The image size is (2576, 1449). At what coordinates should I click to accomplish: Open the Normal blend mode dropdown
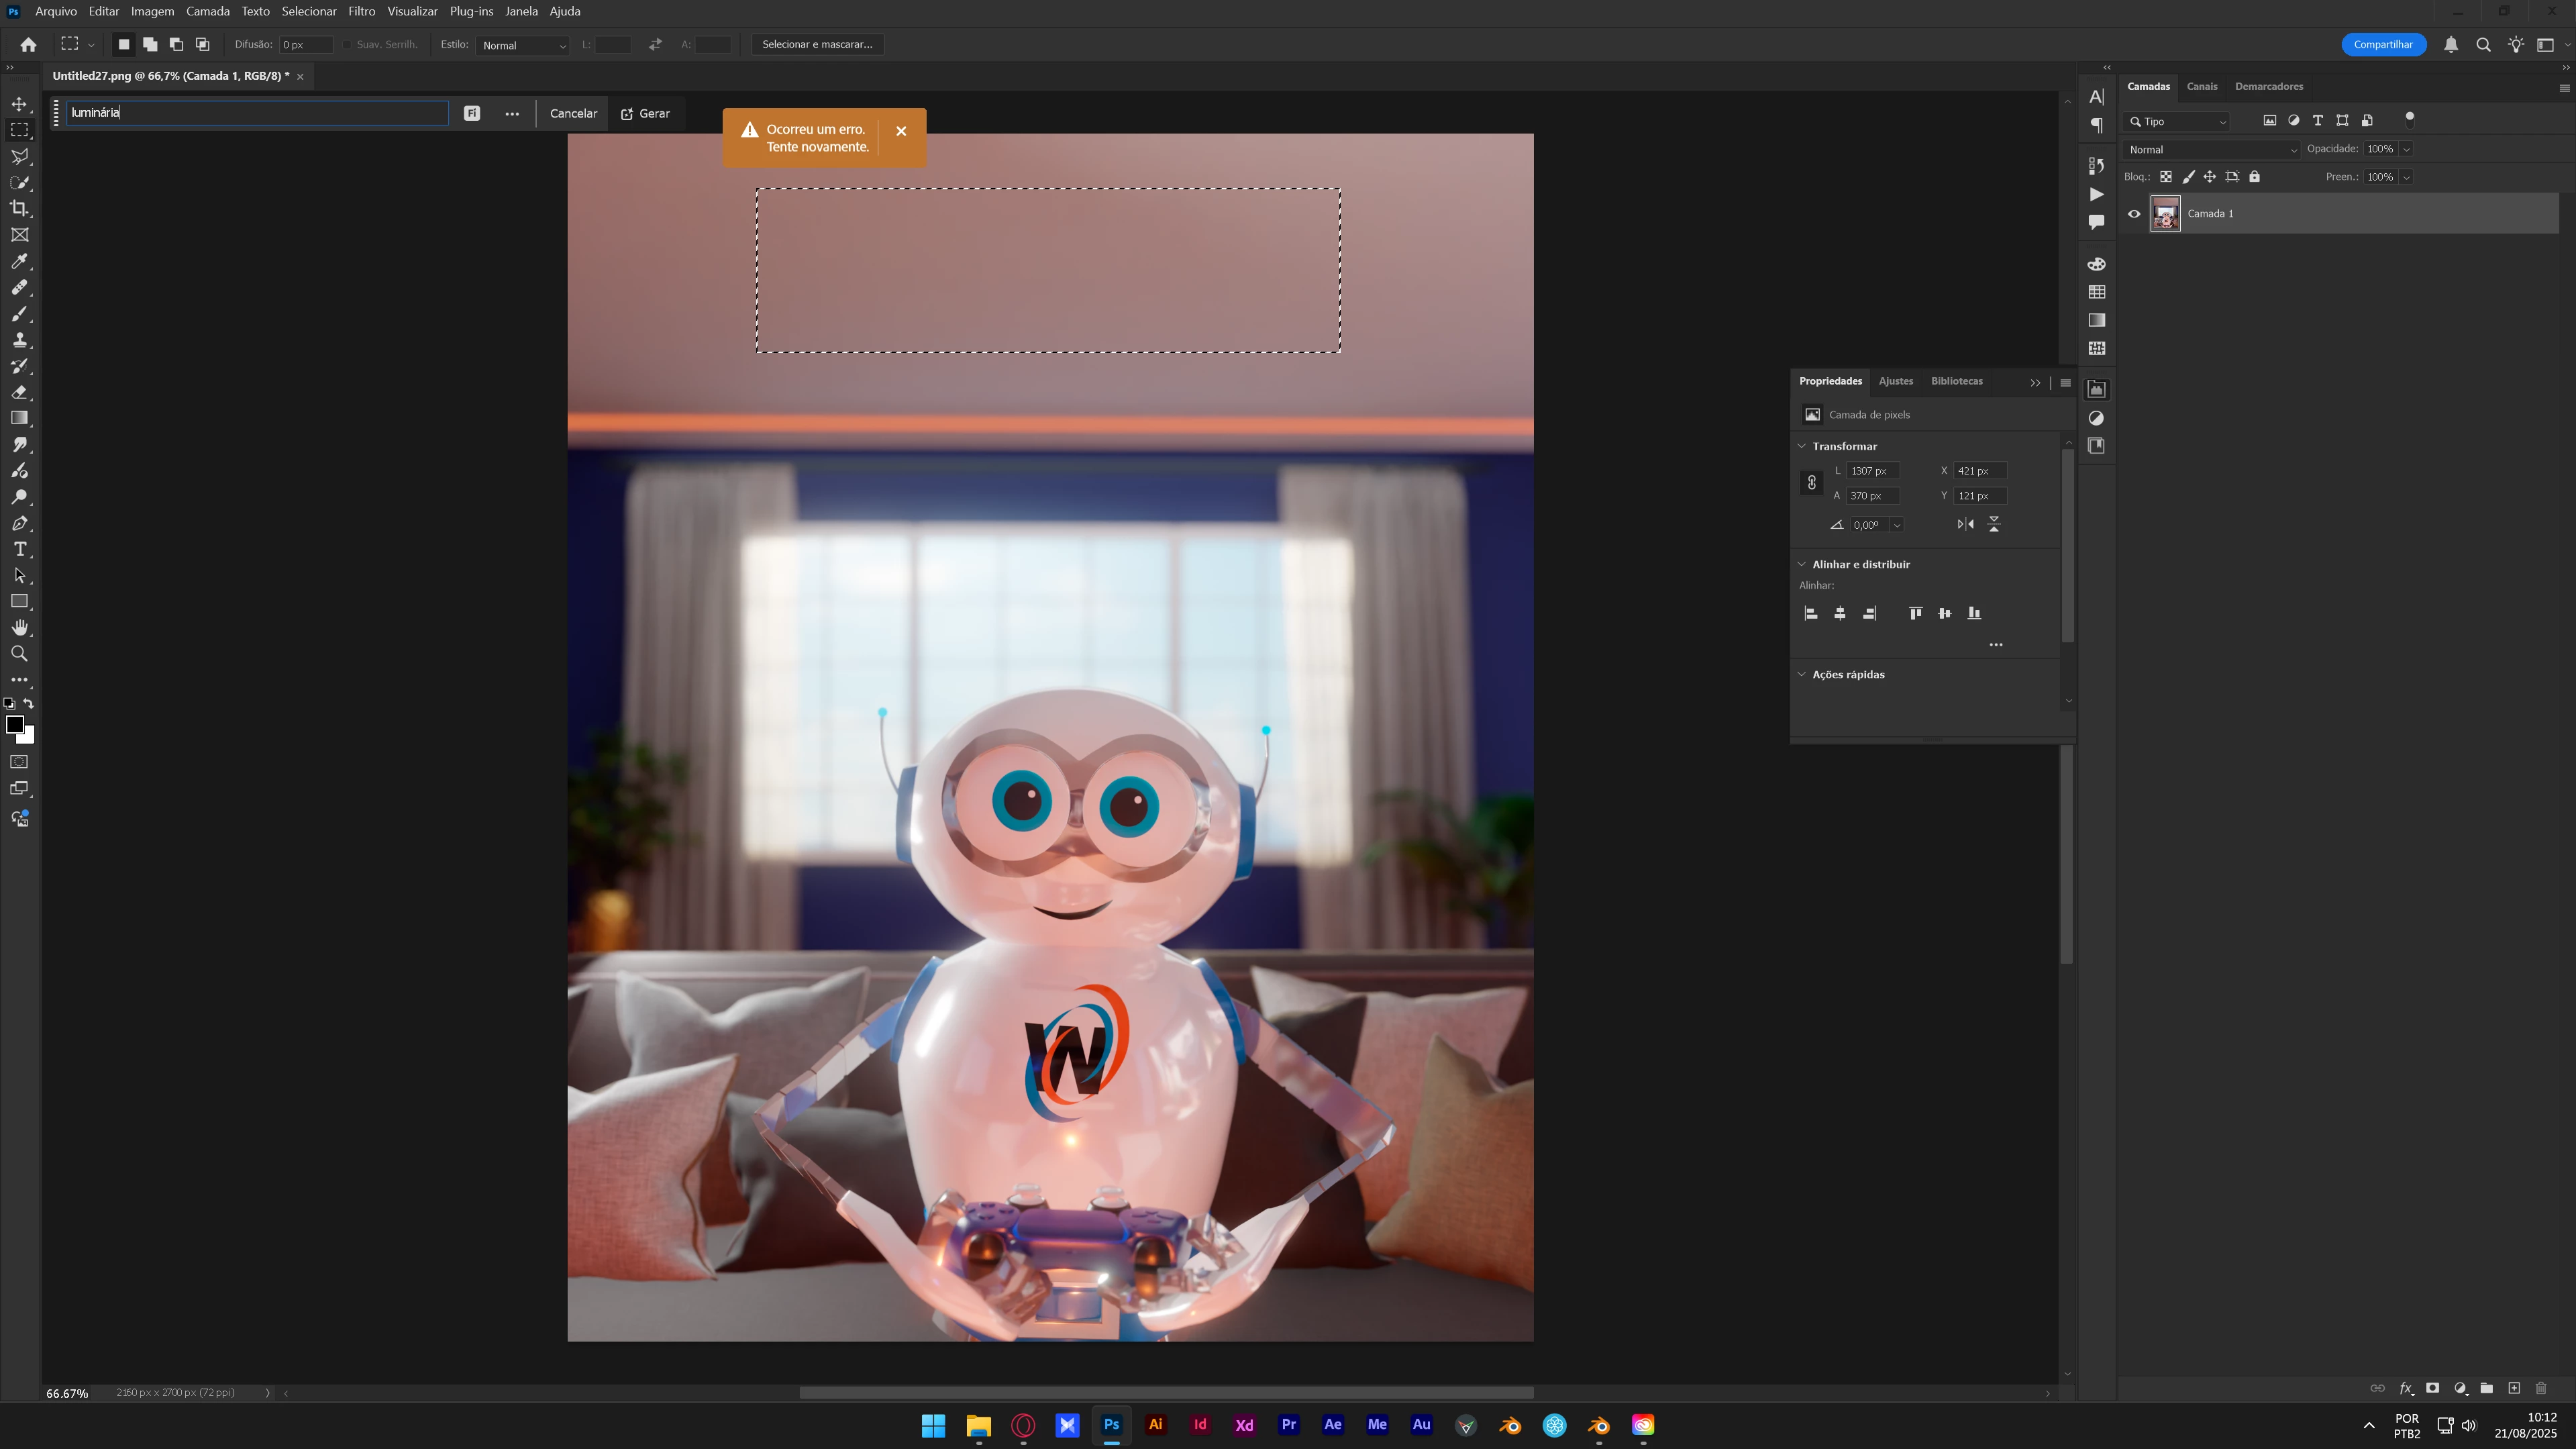pos(2211,150)
